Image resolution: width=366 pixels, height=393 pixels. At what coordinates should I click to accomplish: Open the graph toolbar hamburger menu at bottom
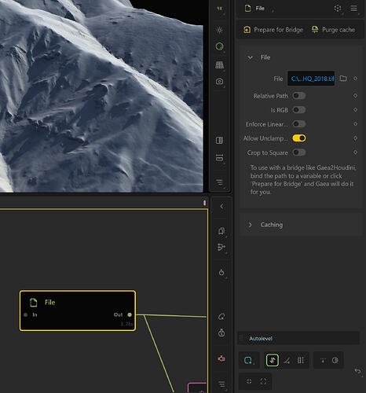[x=221, y=384]
